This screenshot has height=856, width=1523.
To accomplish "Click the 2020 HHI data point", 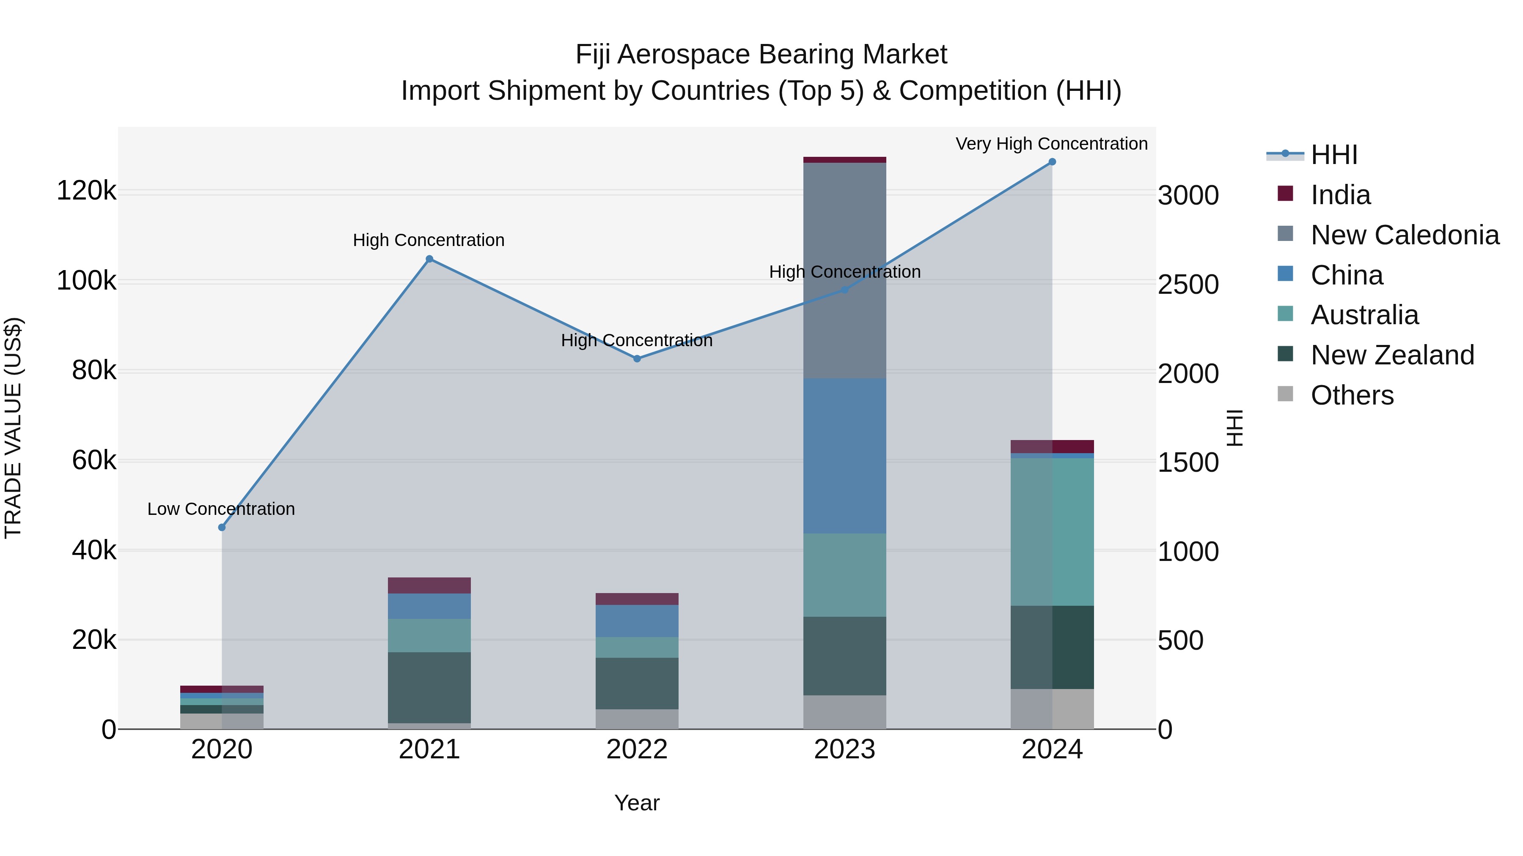I will (x=222, y=528).
